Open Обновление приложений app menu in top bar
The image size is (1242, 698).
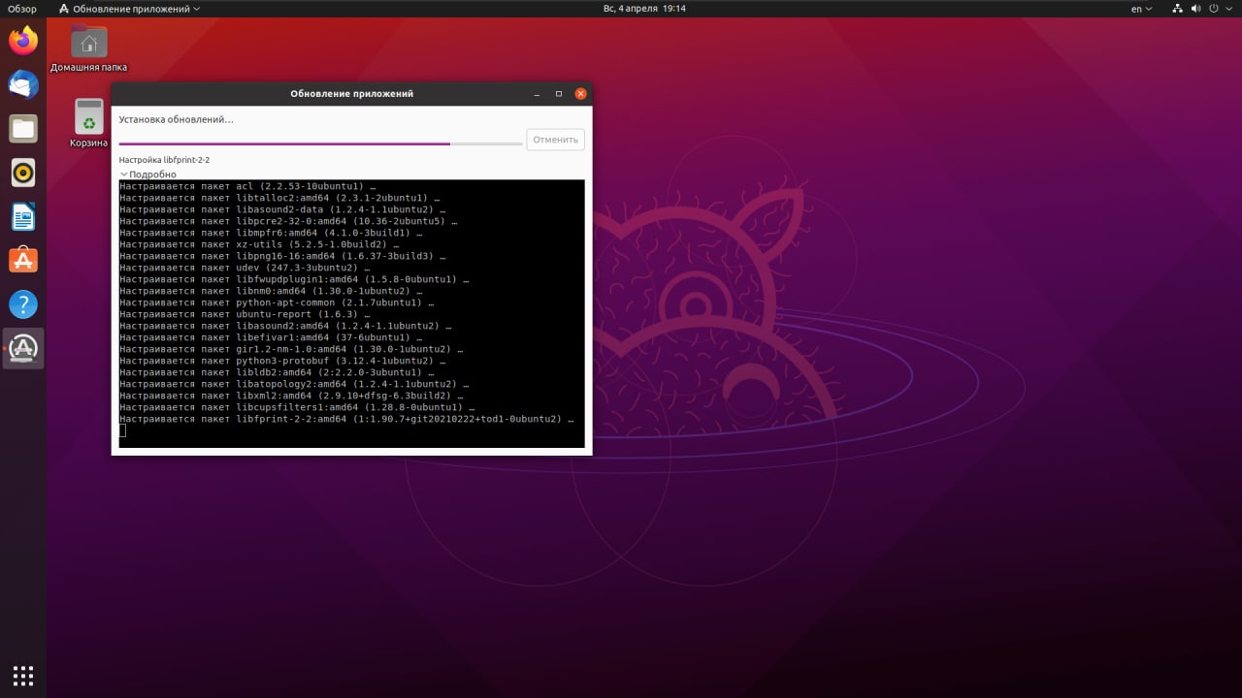click(x=129, y=9)
